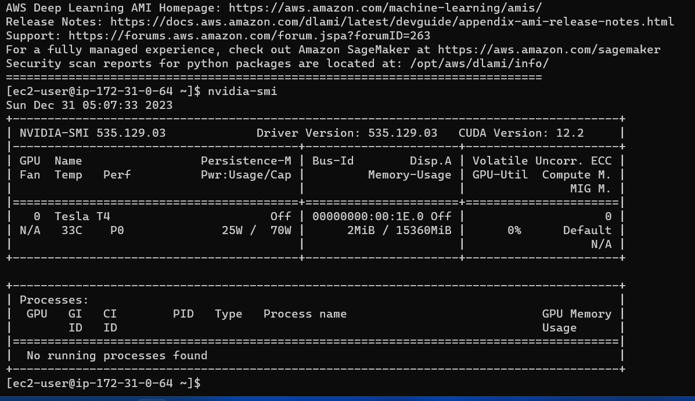This screenshot has height=401, width=695.
Task: Click the Sun Dec 31 timestamp line
Action: [x=89, y=105]
